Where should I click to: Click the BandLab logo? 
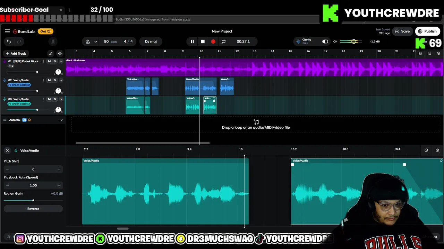click(x=24, y=31)
